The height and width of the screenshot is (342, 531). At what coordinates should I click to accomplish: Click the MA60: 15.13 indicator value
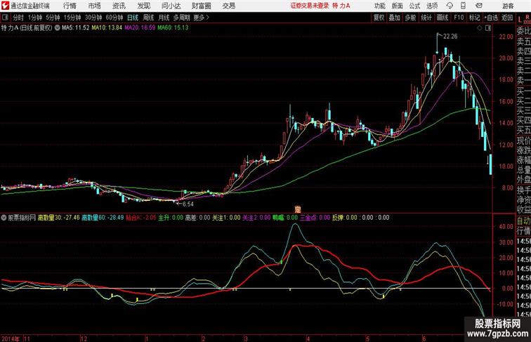pyautogui.click(x=173, y=28)
